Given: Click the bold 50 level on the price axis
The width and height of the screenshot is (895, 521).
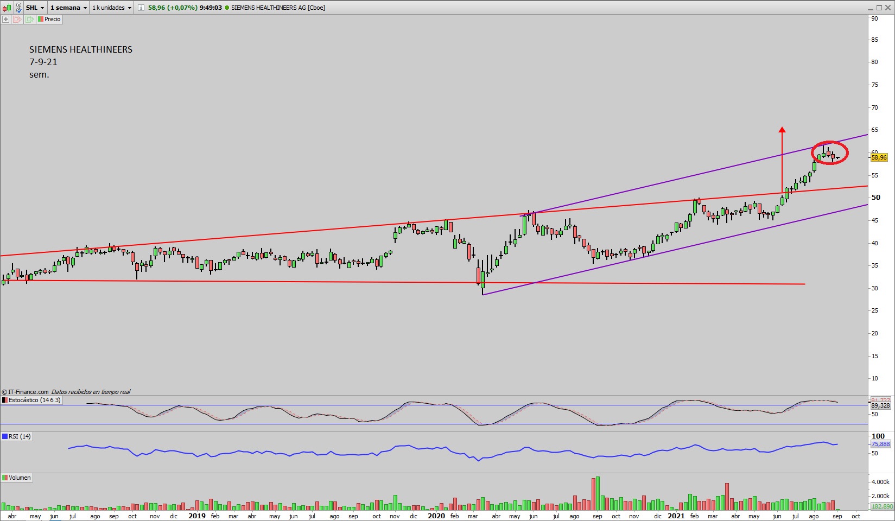Looking at the screenshot, I should [876, 198].
